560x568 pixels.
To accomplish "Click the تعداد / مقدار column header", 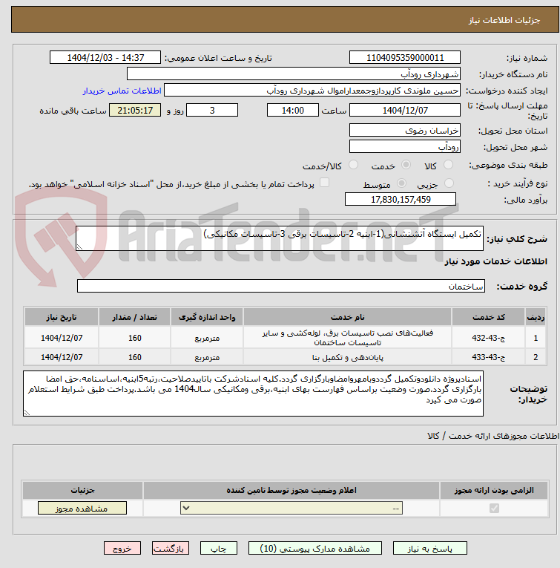I will (x=134, y=317).
